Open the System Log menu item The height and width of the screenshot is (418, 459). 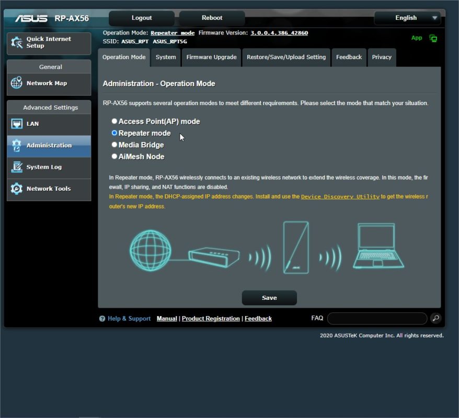click(x=49, y=167)
